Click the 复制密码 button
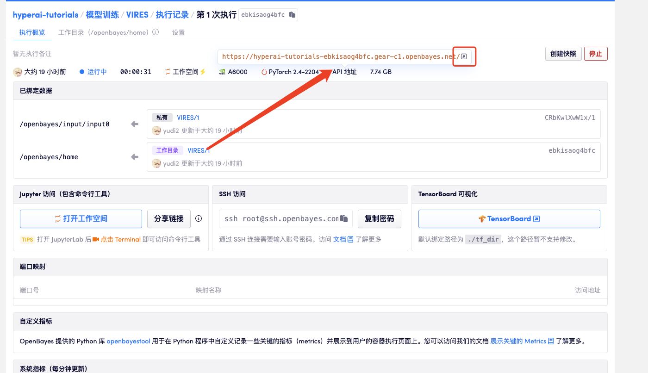Viewport: 648px width, 373px height. point(379,219)
